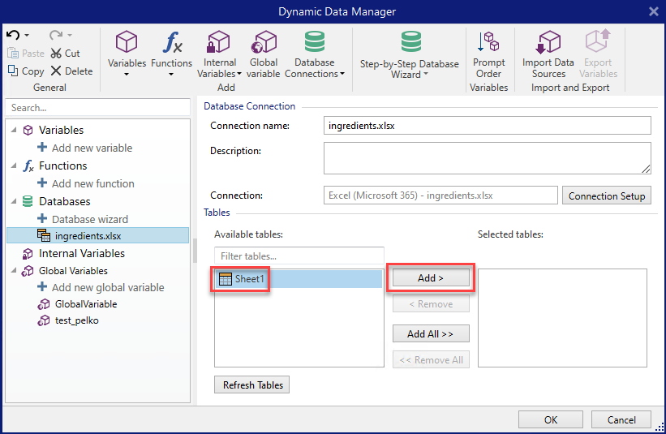
Task: Select the test_pelko global variable
Action: tap(78, 320)
